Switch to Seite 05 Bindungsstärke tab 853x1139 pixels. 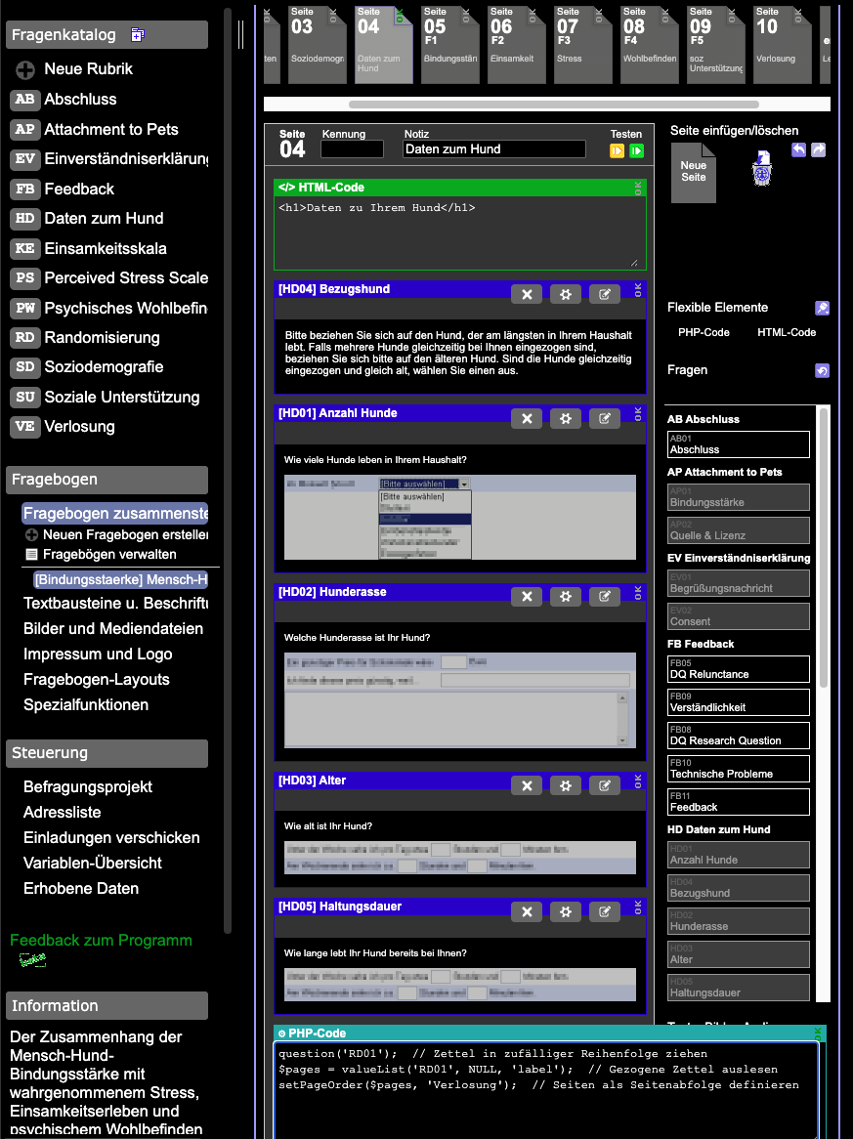pyautogui.click(x=450, y=44)
